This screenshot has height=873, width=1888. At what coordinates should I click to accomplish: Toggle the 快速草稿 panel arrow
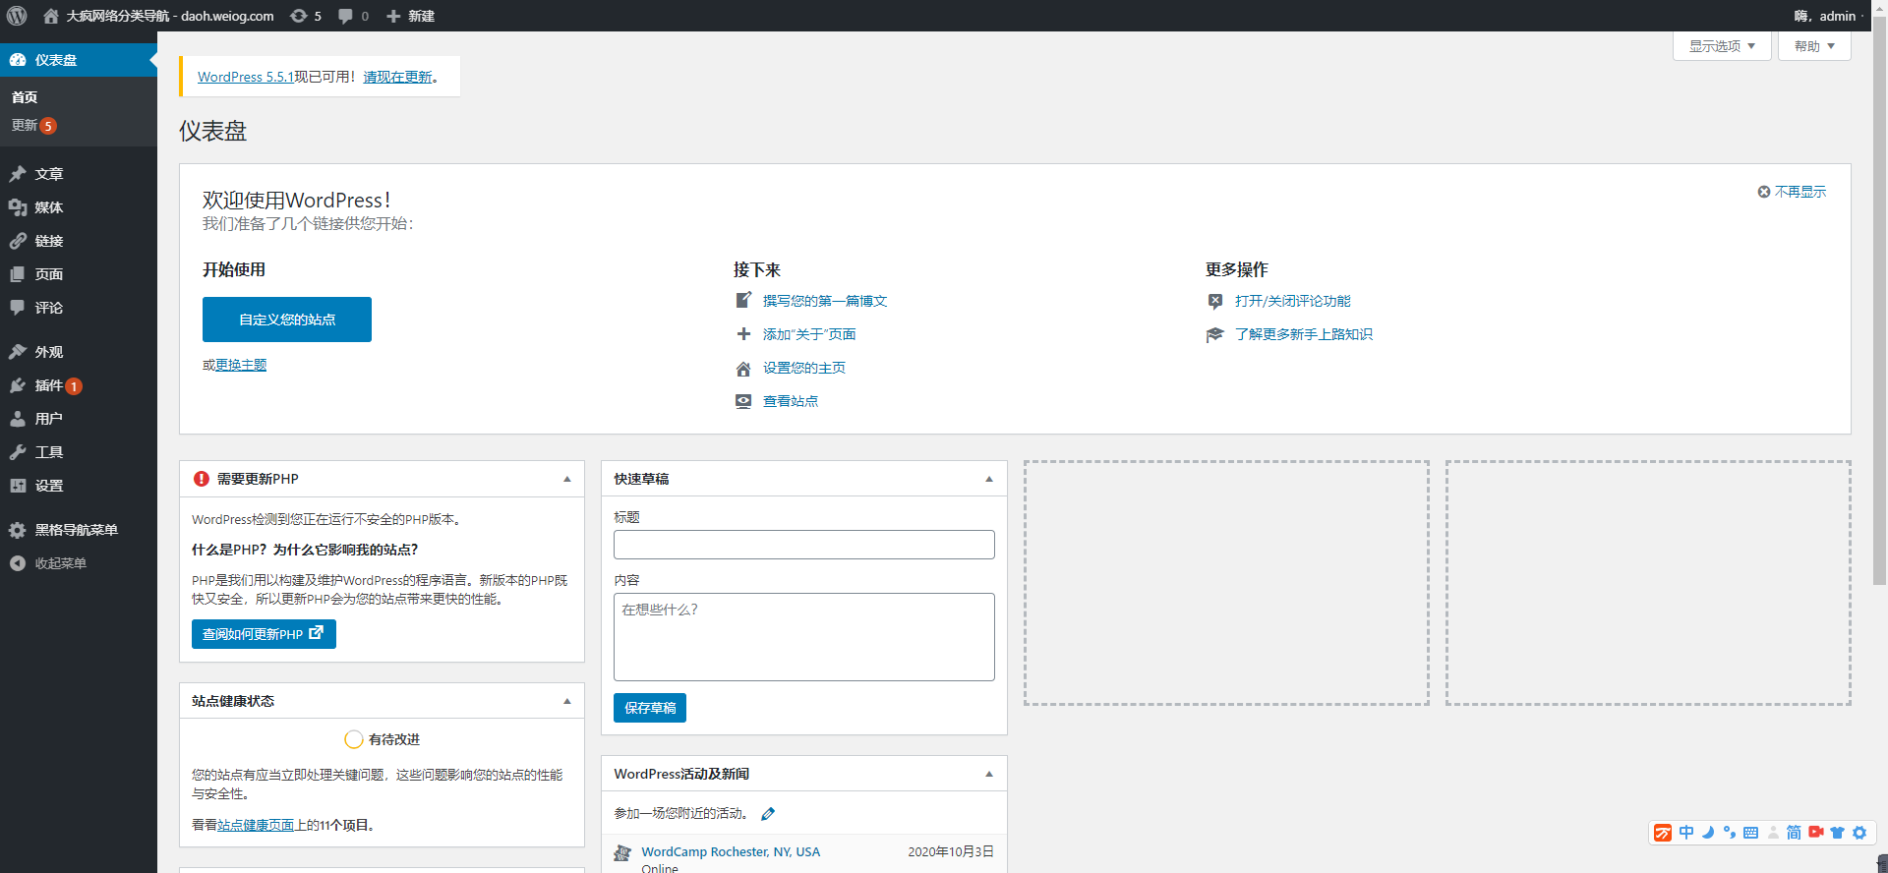[x=989, y=479]
